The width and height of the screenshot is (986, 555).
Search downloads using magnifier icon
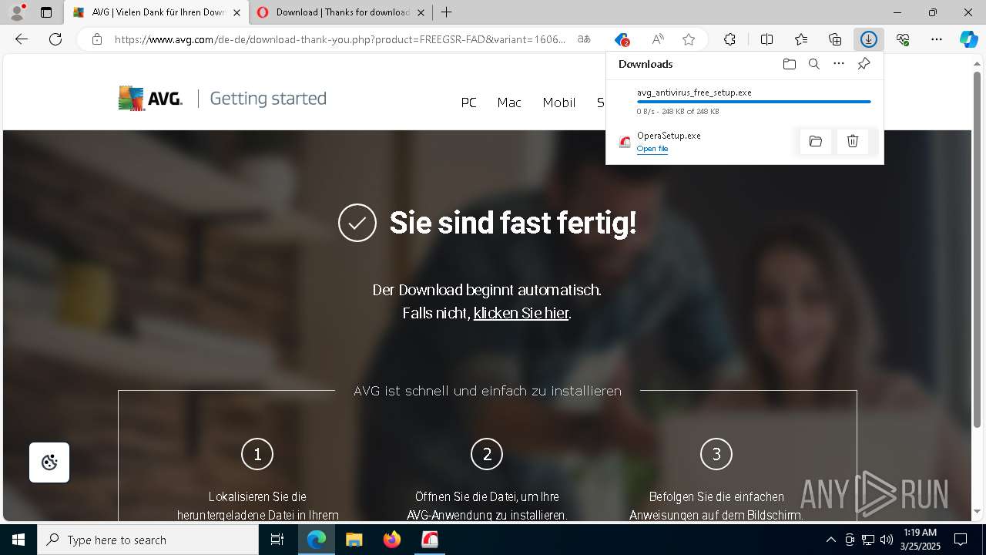tap(813, 64)
